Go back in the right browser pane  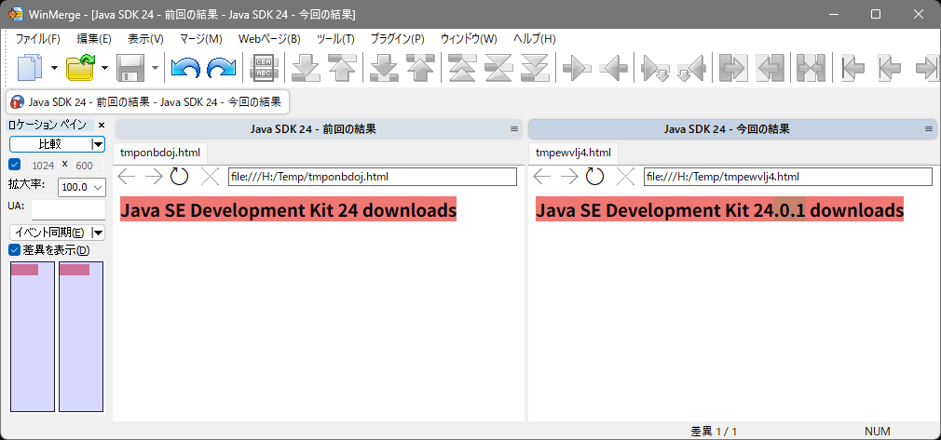(x=542, y=176)
